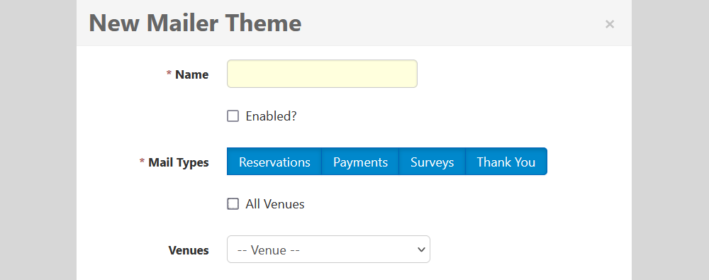Click the Venues field label
Screen dimensions: 709x280
click(189, 250)
